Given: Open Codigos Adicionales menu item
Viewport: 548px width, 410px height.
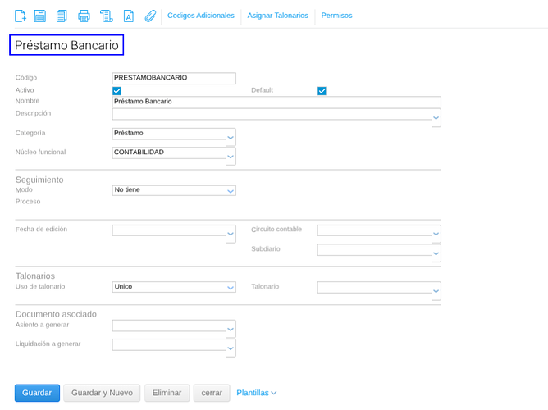Looking at the screenshot, I should pos(200,16).
